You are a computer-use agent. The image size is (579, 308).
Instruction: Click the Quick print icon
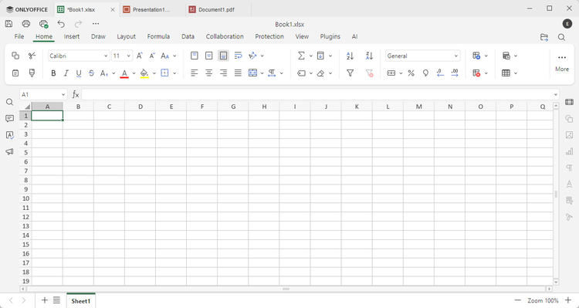(x=43, y=24)
